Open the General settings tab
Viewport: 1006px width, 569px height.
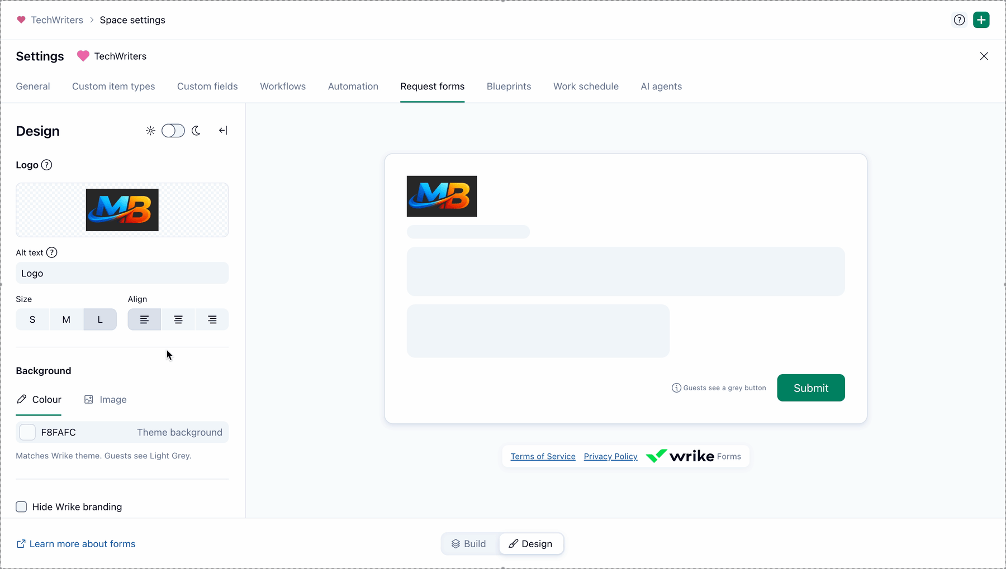pos(33,87)
